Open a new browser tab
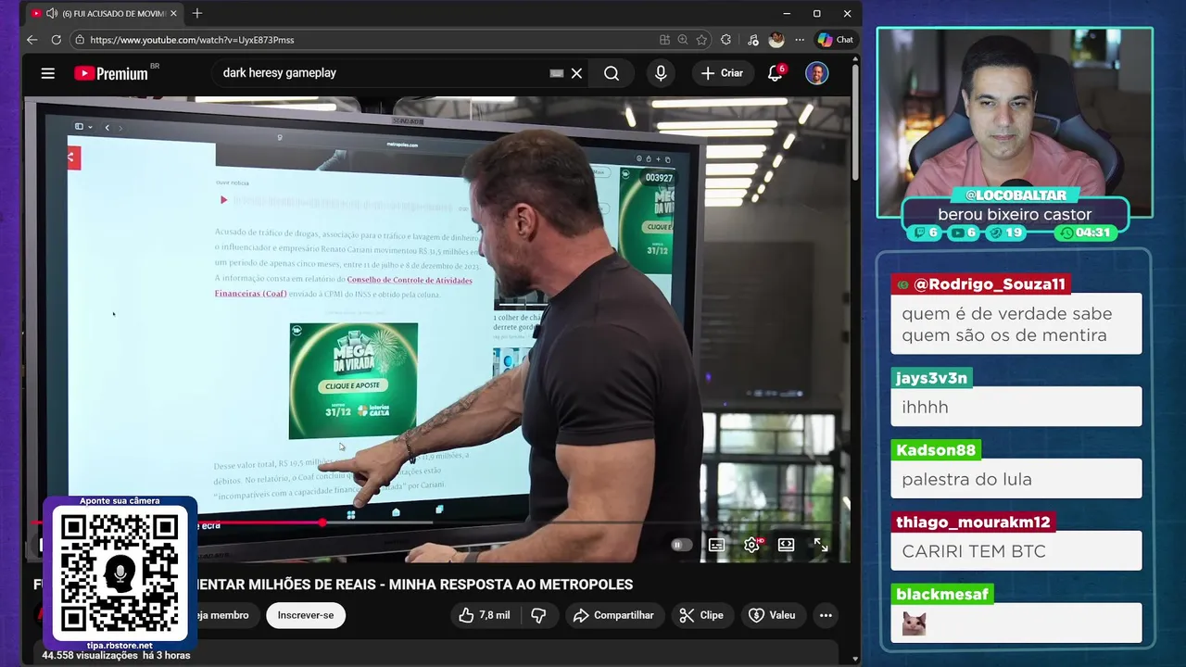The height and width of the screenshot is (667, 1186). click(196, 13)
